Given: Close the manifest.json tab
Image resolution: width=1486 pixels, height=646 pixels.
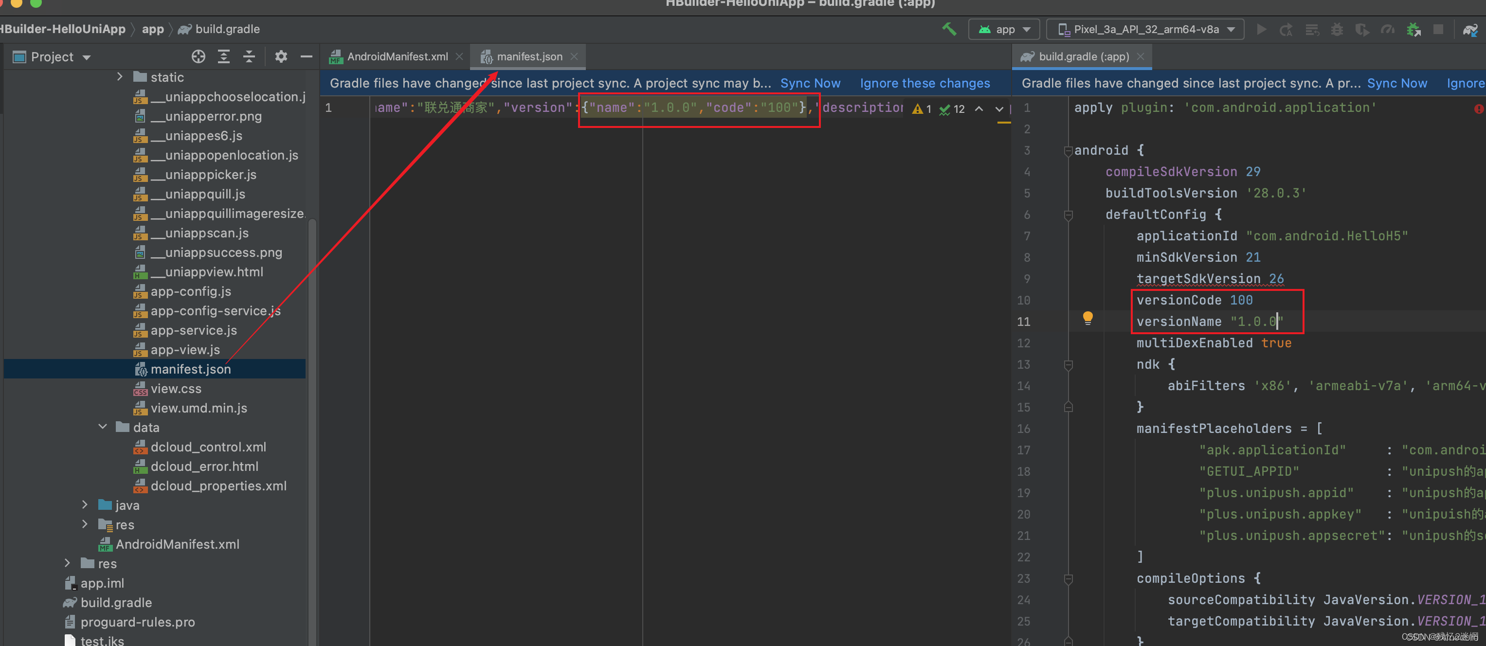Looking at the screenshot, I should point(574,56).
